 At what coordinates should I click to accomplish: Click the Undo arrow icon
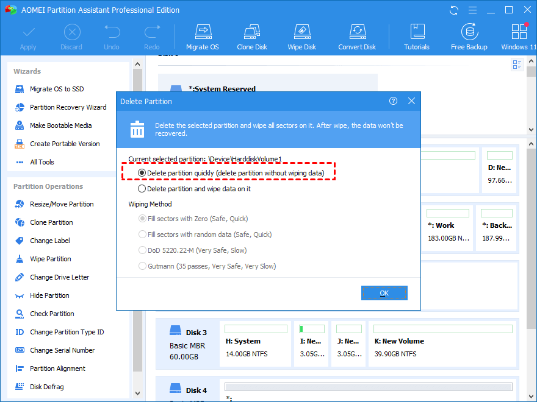click(x=112, y=32)
